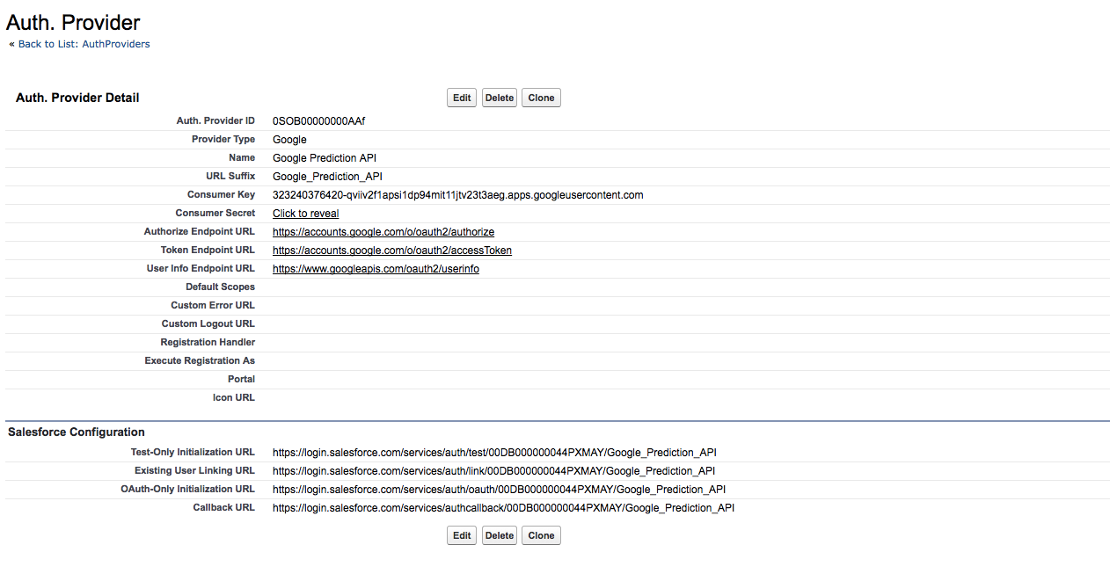Click the bottom Clone button
1110x574 pixels.
click(541, 535)
